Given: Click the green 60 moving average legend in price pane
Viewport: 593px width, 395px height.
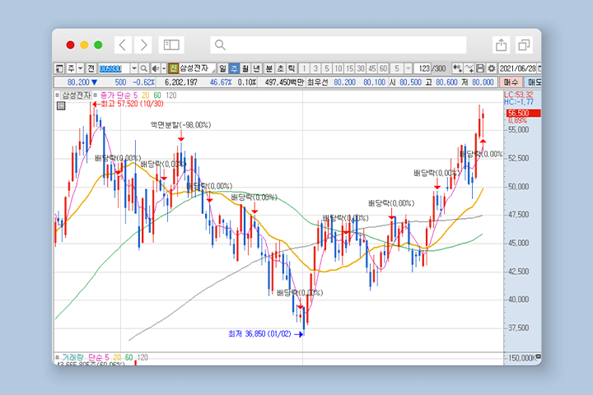Looking at the screenshot, I should tap(157, 95).
